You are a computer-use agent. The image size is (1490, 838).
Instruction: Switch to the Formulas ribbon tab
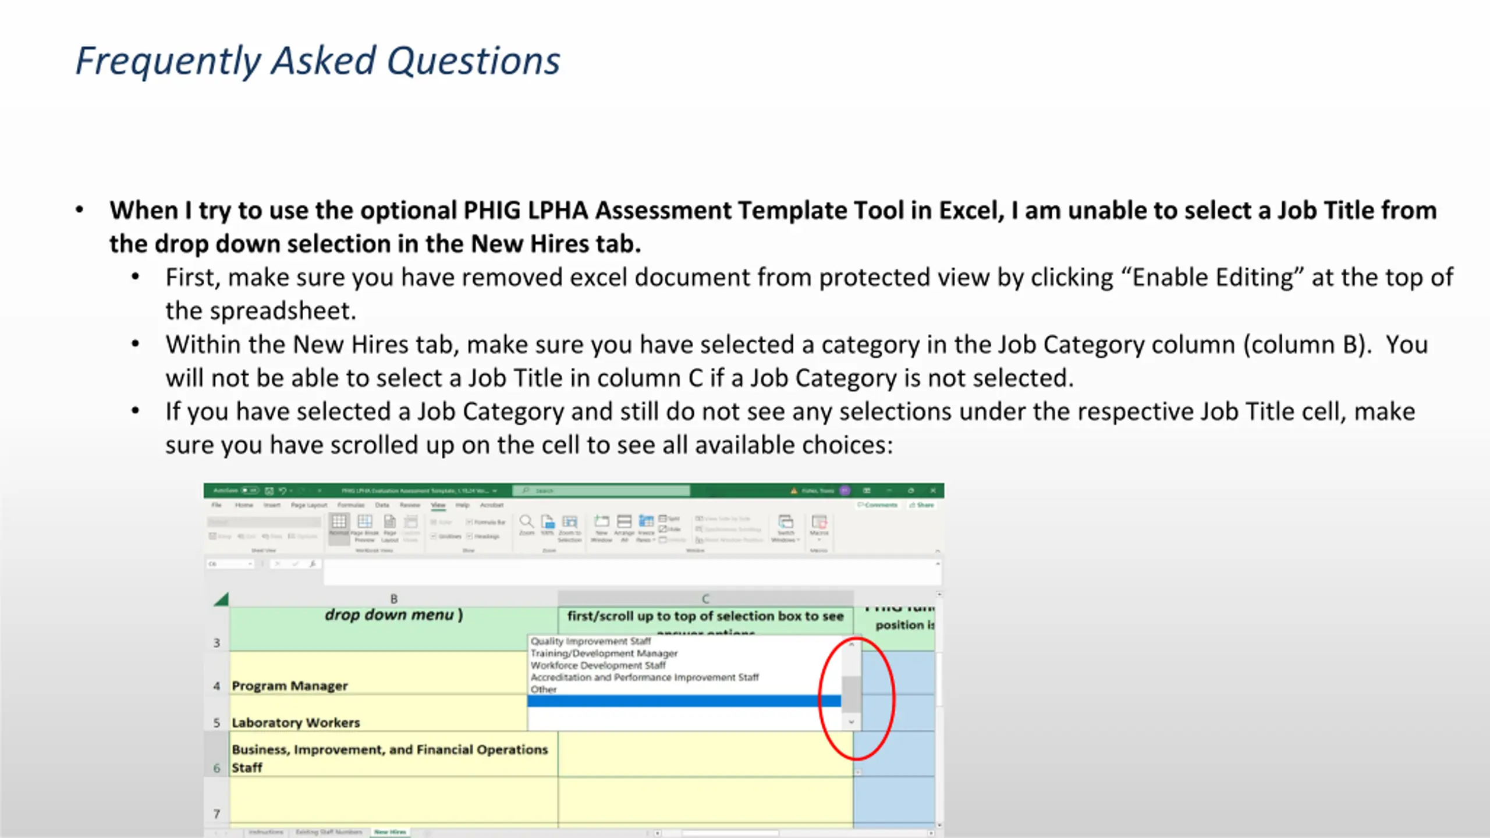click(351, 505)
